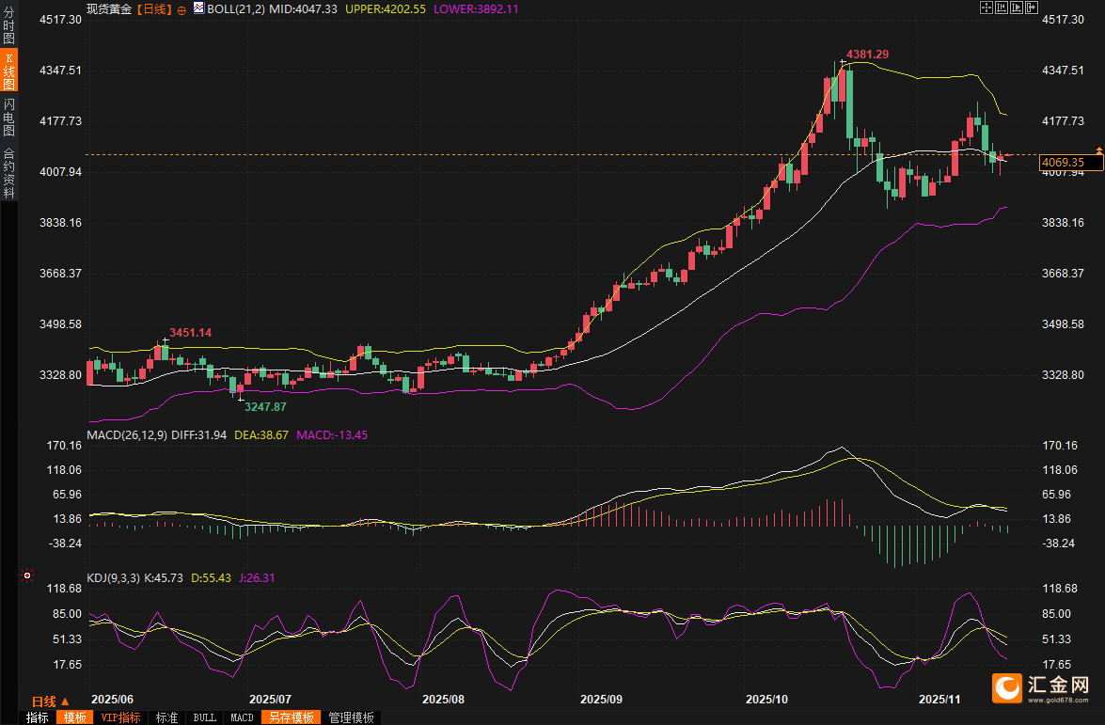This screenshot has height=725, width=1105.
Task: Click the chart playback arrow icon
Action: 1017,8
